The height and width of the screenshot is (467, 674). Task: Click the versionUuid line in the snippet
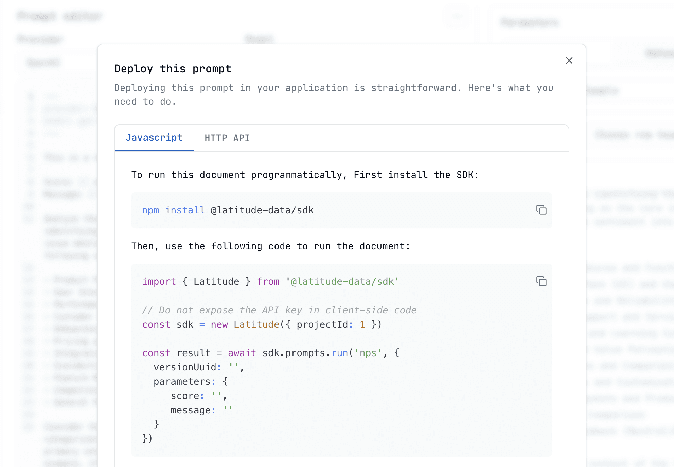(x=199, y=367)
